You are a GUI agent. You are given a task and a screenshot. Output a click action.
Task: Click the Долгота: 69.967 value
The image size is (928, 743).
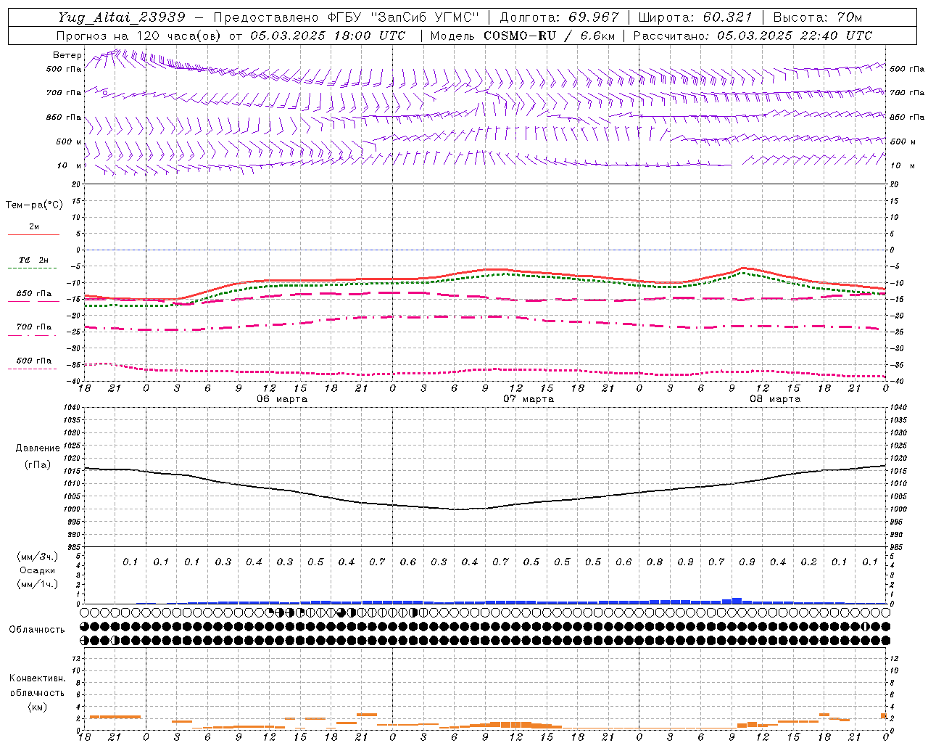coord(560,17)
